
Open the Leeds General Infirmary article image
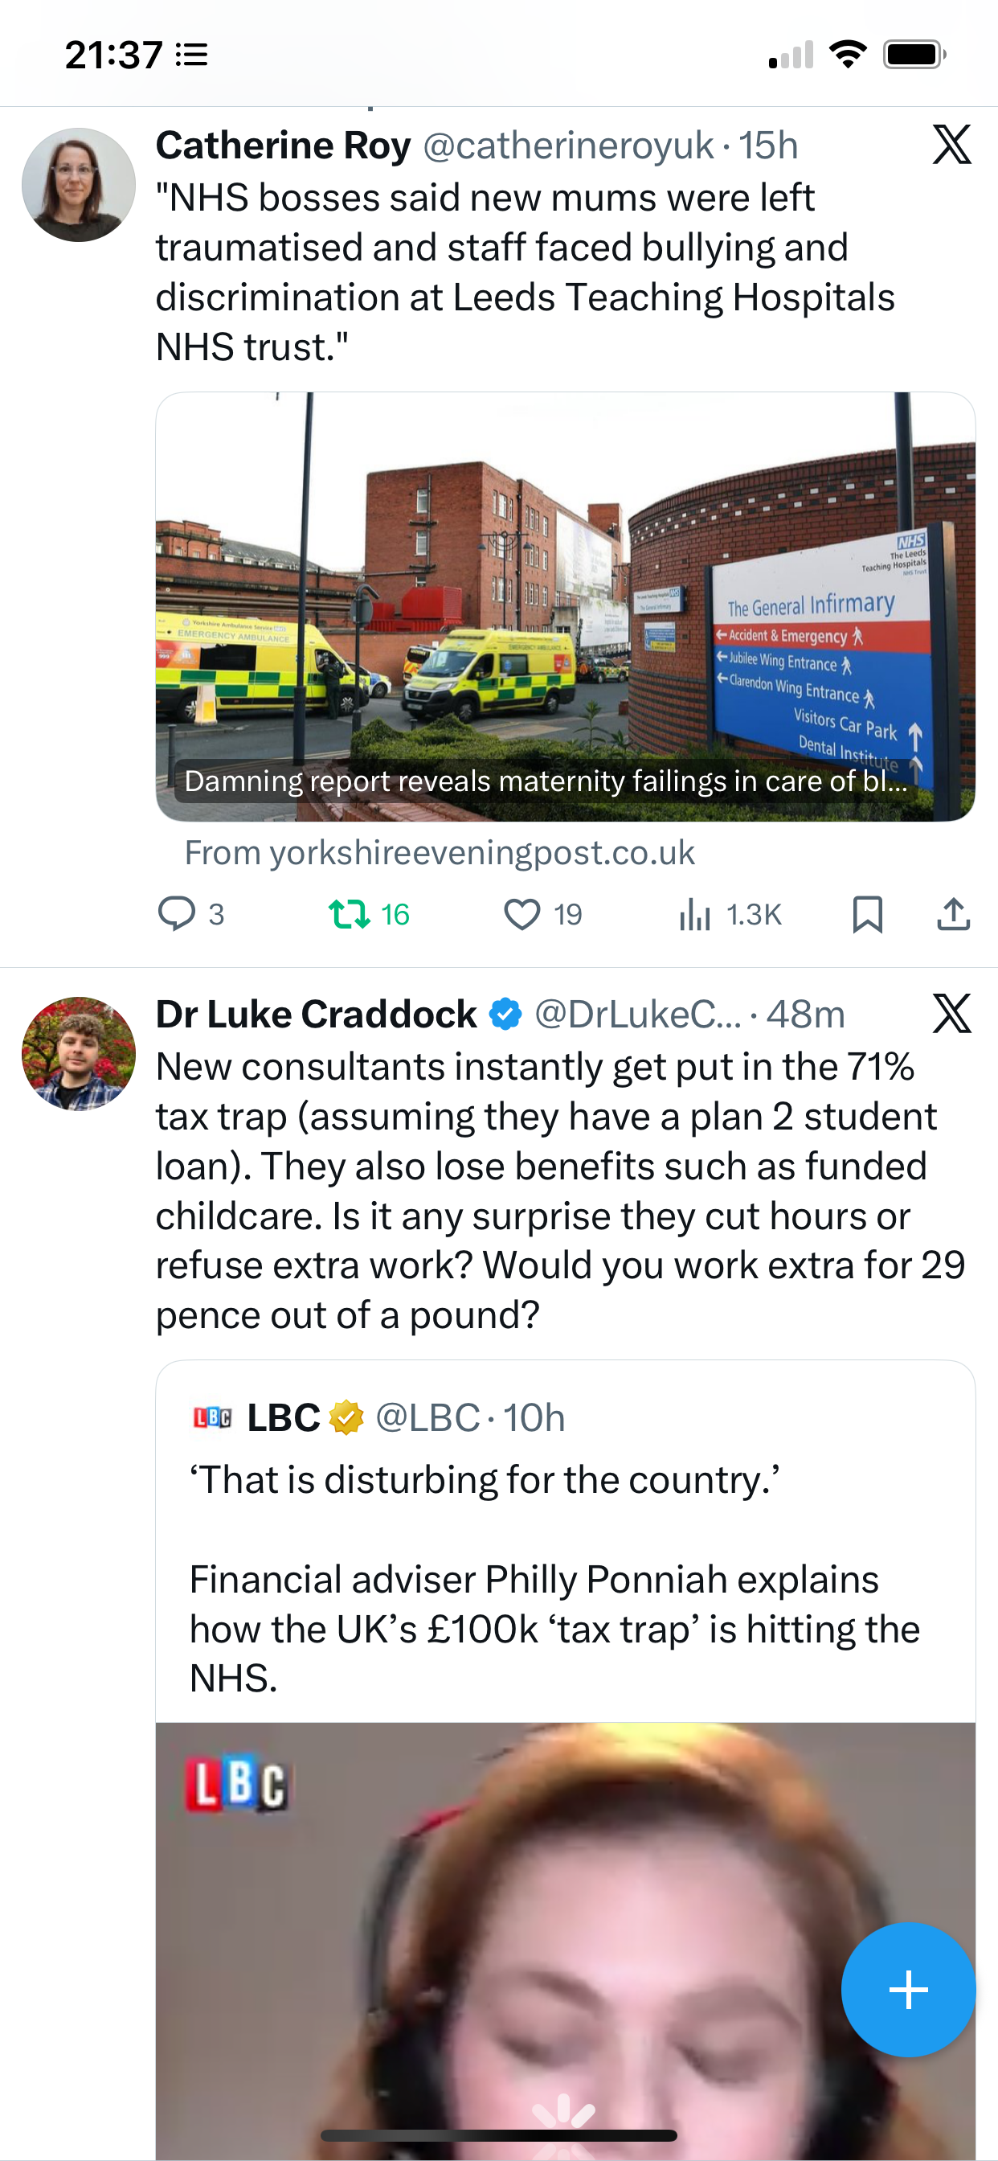565,587
